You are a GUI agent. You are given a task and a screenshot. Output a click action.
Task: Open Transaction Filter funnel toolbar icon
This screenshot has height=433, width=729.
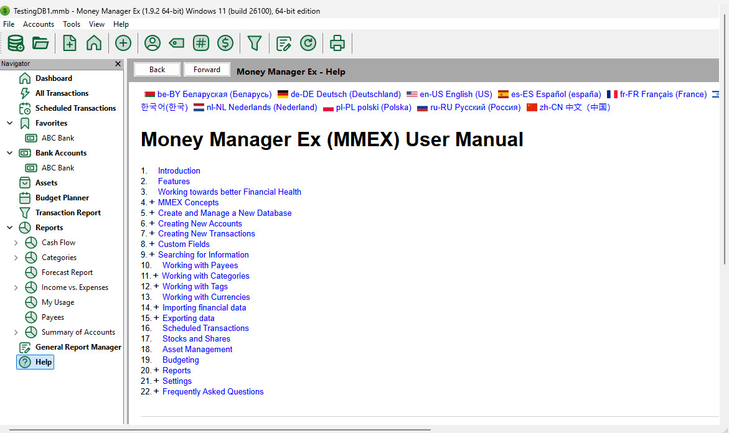pyautogui.click(x=255, y=43)
